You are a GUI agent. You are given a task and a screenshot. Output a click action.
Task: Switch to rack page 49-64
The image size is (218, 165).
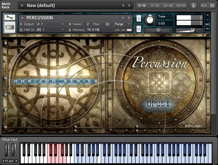181,6
